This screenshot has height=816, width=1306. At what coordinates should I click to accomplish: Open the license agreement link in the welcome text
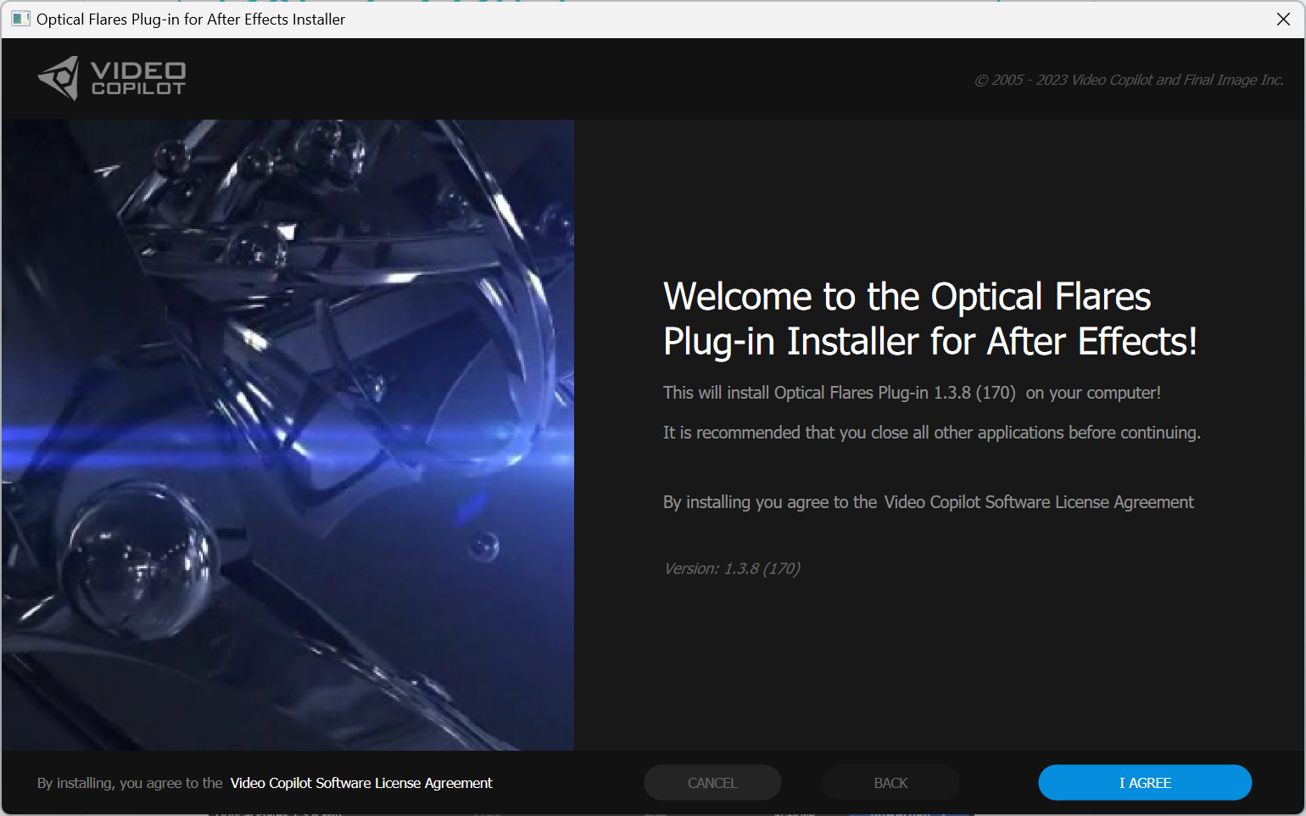tap(1039, 502)
